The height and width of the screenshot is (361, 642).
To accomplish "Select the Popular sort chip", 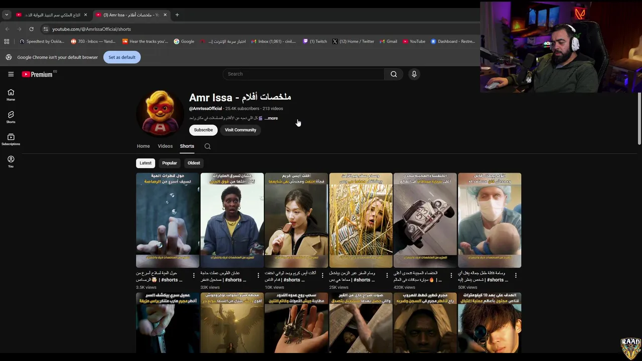I will point(170,163).
